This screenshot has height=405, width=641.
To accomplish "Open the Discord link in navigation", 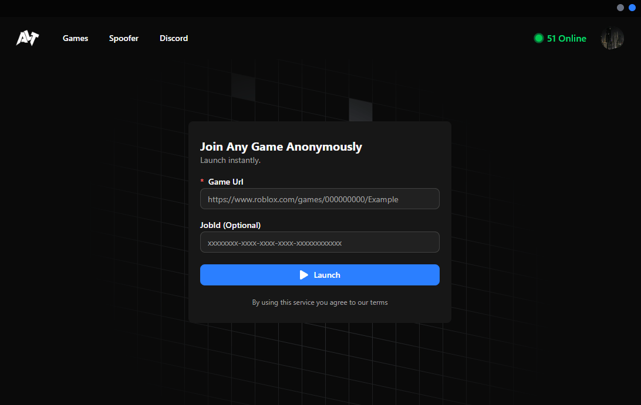I will 174,38.
